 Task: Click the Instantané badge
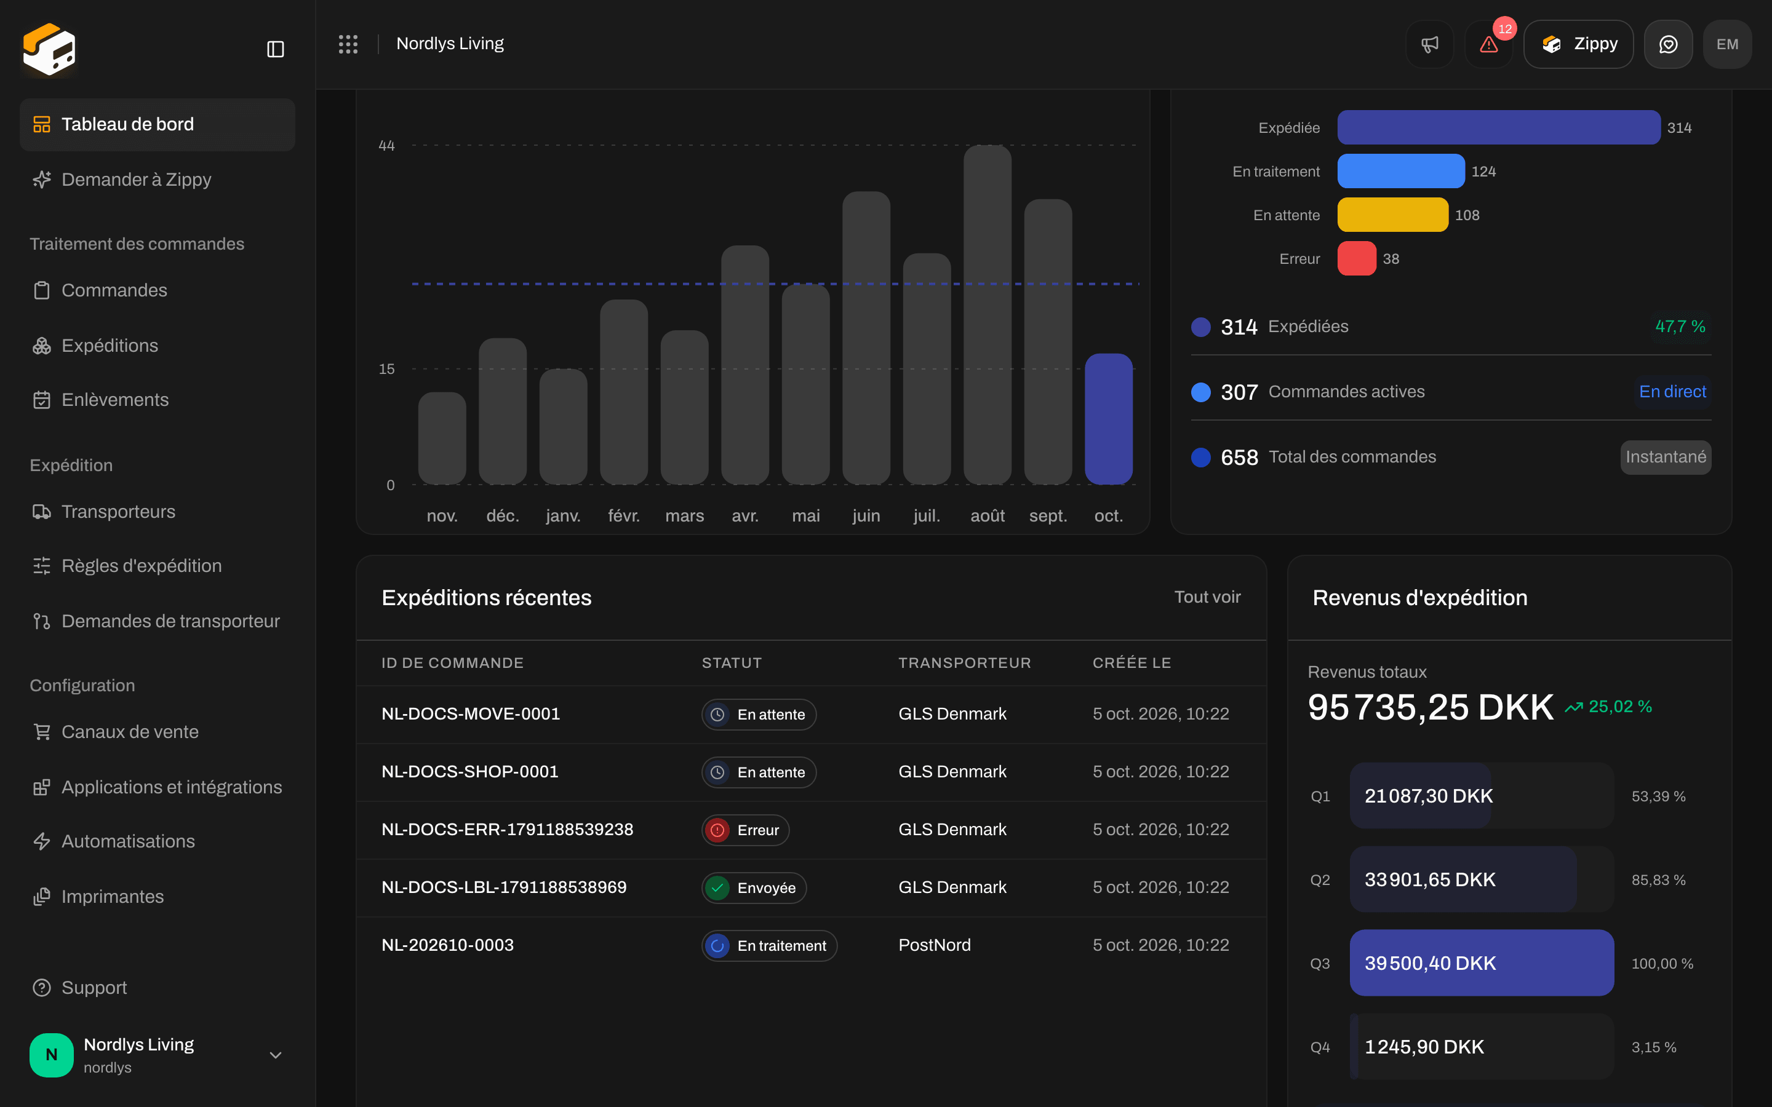pos(1665,457)
